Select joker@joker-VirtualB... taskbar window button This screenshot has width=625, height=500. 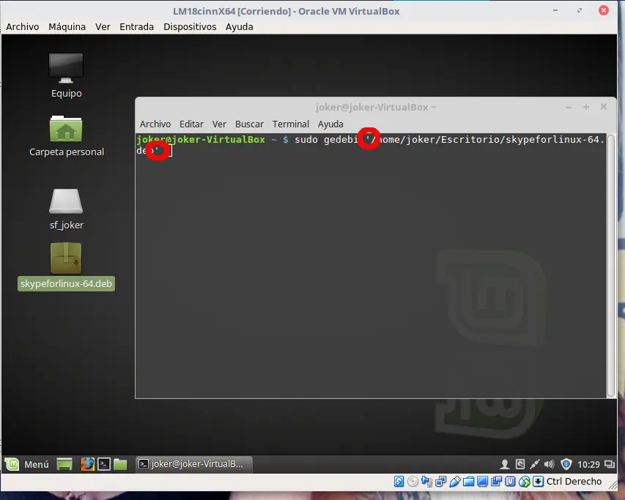194,464
